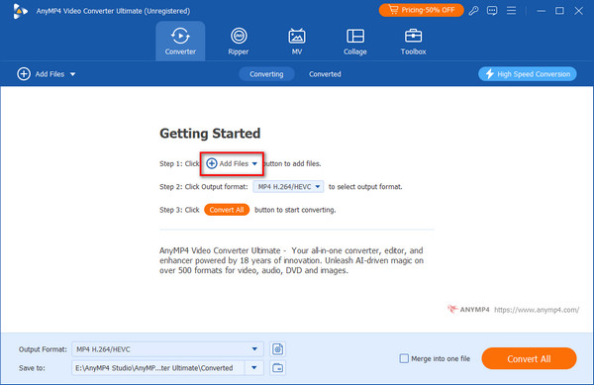
Task: Click the key register icon
Action: tap(473, 11)
